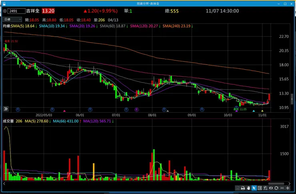The width and height of the screenshot is (296, 194).
Task: Select the hand pan tool
Action: 248,188
